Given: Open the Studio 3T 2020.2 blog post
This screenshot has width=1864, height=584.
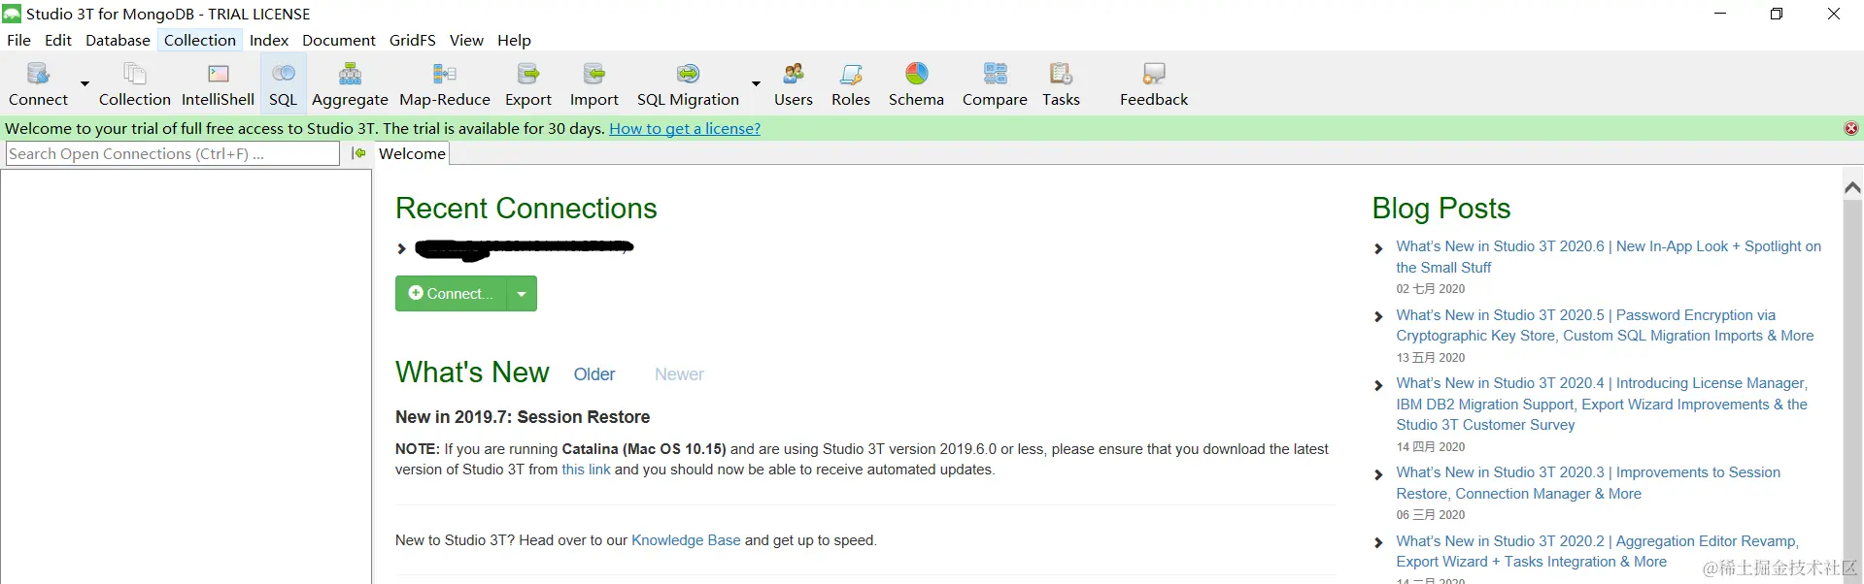Looking at the screenshot, I should (x=1597, y=551).
